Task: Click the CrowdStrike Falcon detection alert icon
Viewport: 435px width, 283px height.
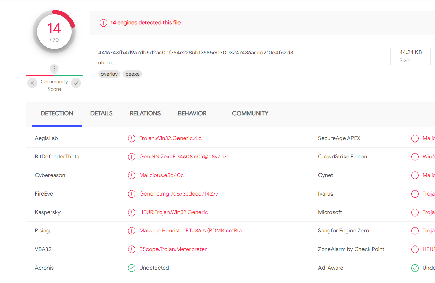Action: (415, 157)
